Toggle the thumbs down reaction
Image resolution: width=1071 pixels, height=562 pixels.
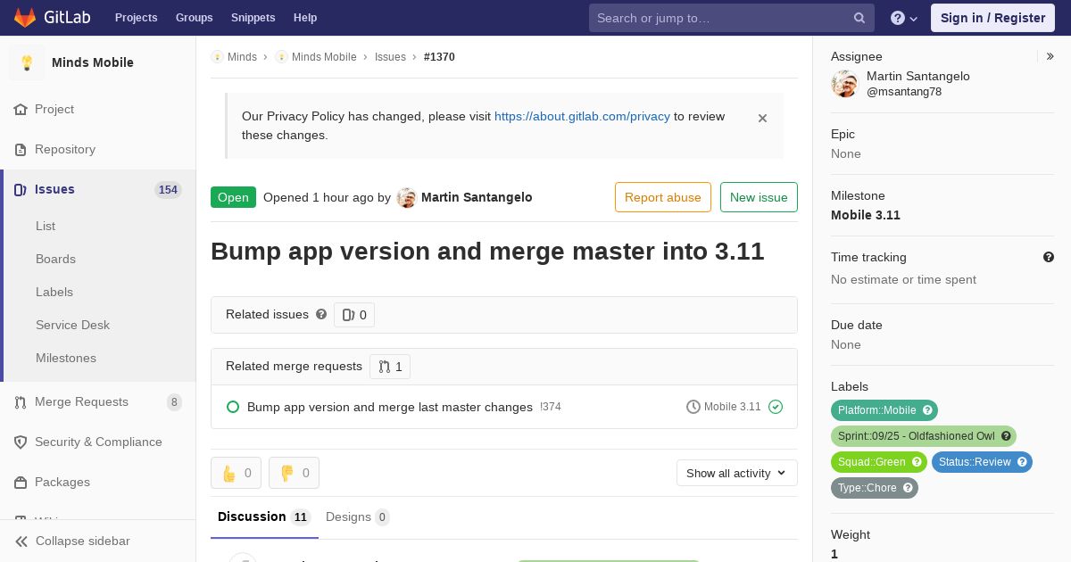[x=294, y=473]
